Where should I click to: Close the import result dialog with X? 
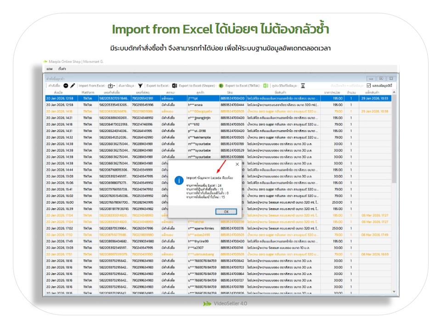tap(237, 164)
